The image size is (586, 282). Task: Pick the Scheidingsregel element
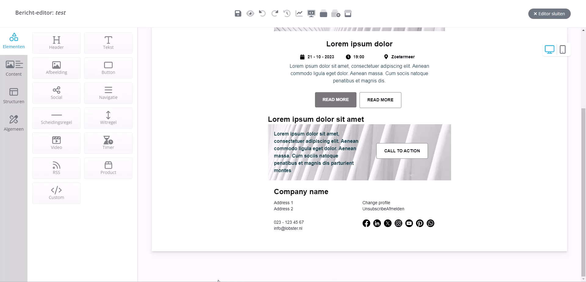tap(56, 118)
